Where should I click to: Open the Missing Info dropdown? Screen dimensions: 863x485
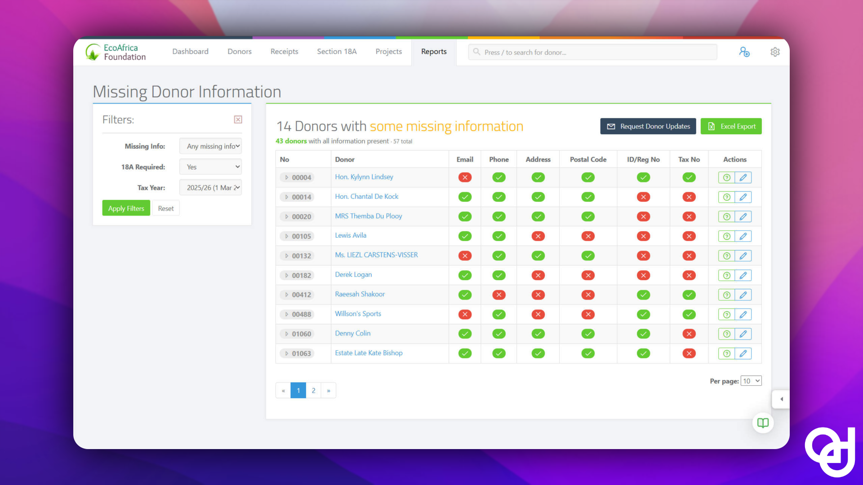pos(210,146)
